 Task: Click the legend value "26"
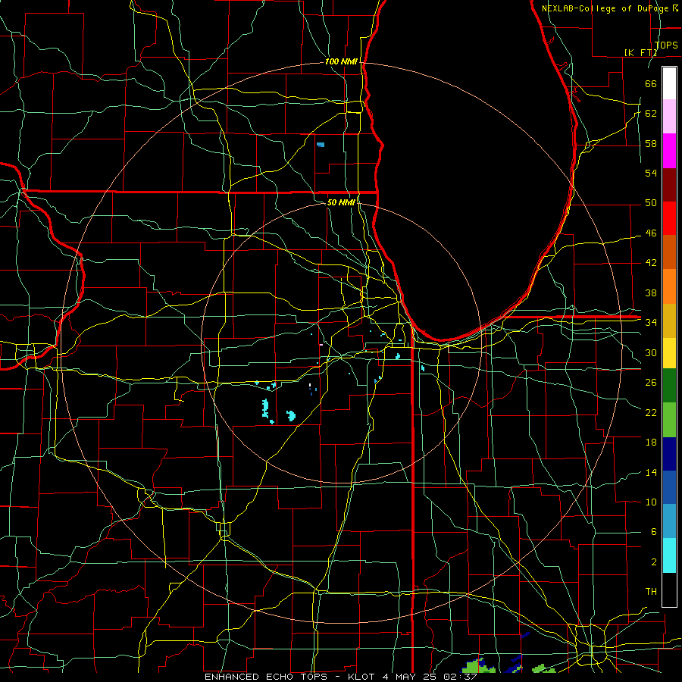(x=651, y=383)
